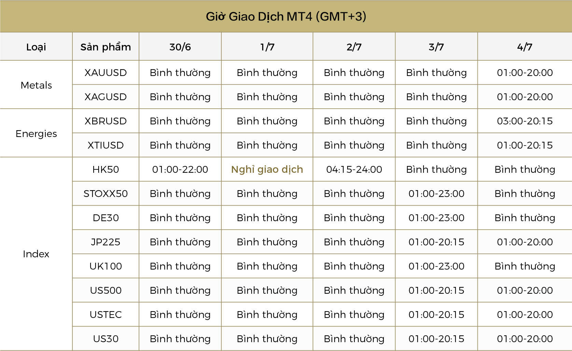Select the Metals category cell
Image resolution: width=572 pixels, height=351 pixels.
36,85
